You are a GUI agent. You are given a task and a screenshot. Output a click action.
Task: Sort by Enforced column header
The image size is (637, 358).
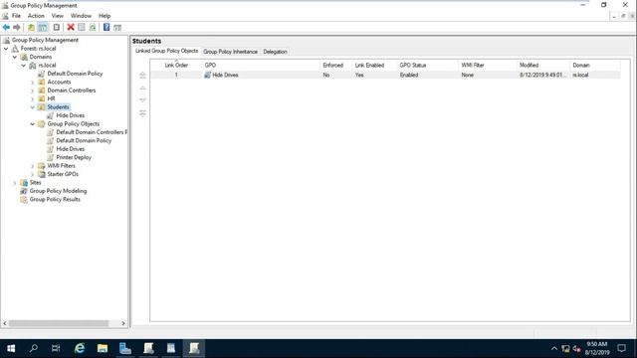click(x=335, y=65)
